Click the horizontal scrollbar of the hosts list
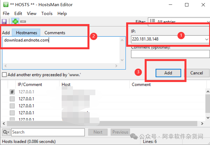Viewport: 210px width, 145px height. [x=101, y=123]
